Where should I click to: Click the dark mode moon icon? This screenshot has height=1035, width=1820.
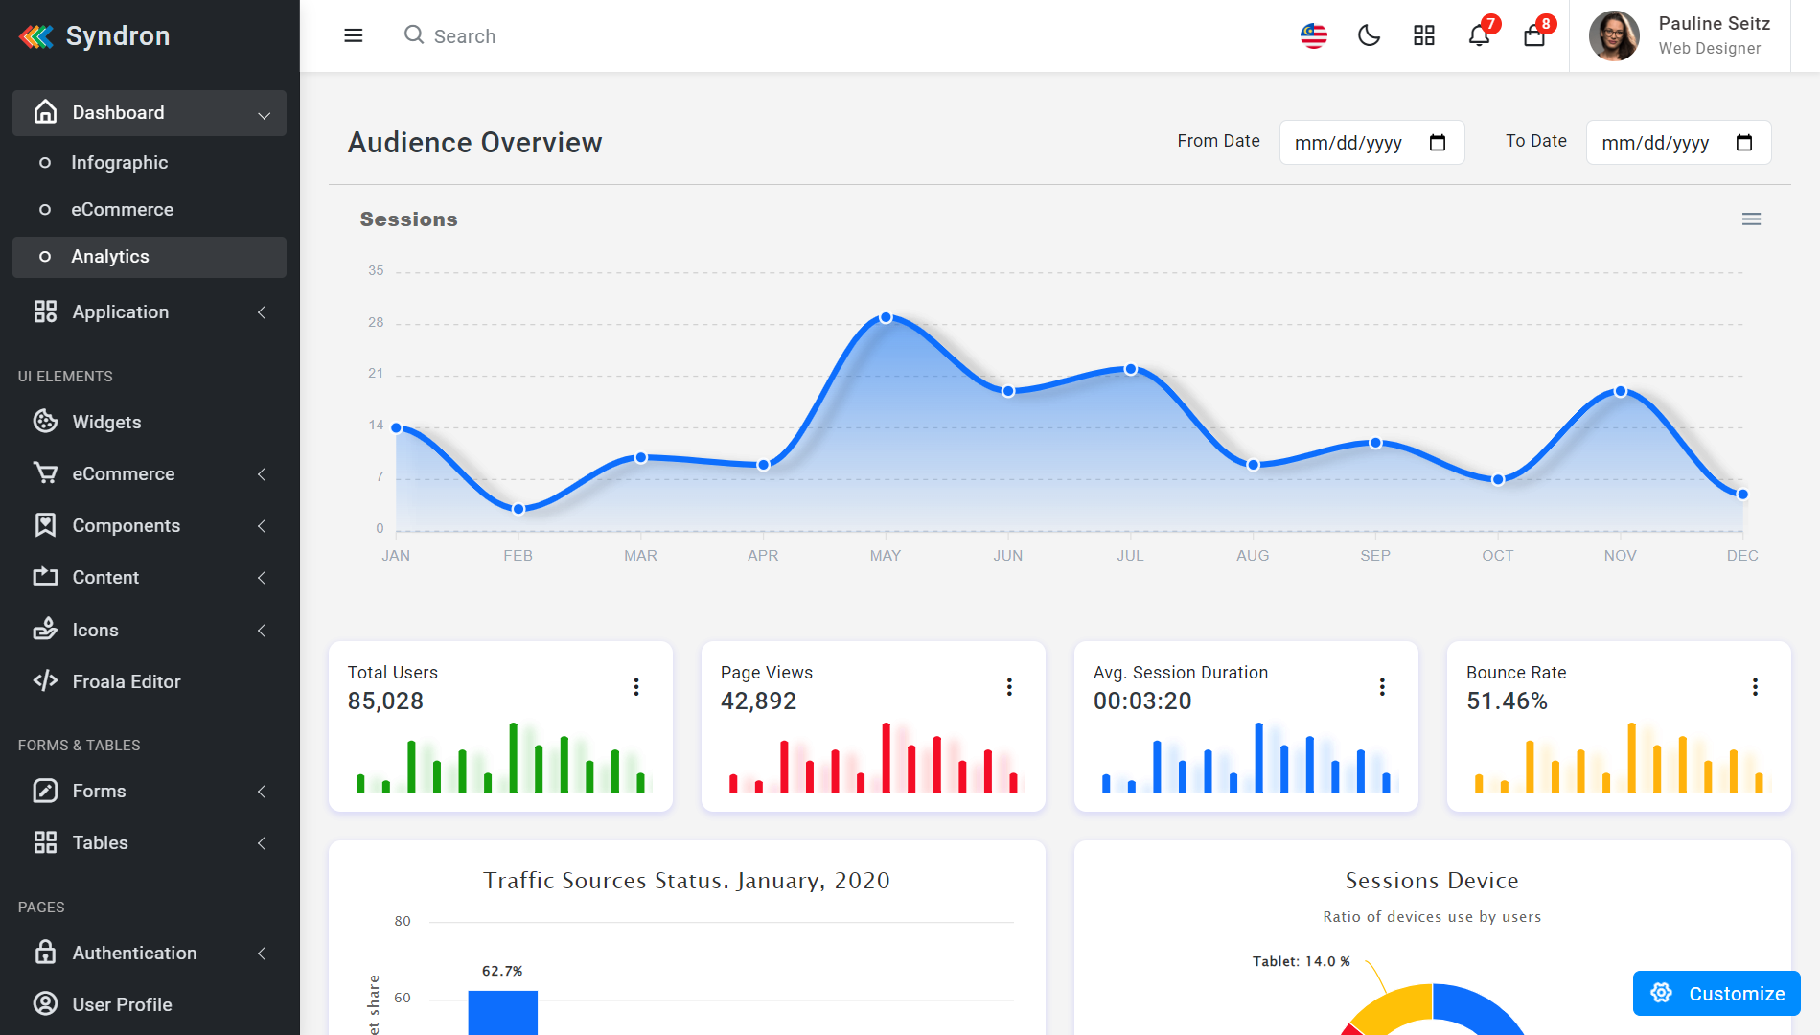click(1369, 35)
